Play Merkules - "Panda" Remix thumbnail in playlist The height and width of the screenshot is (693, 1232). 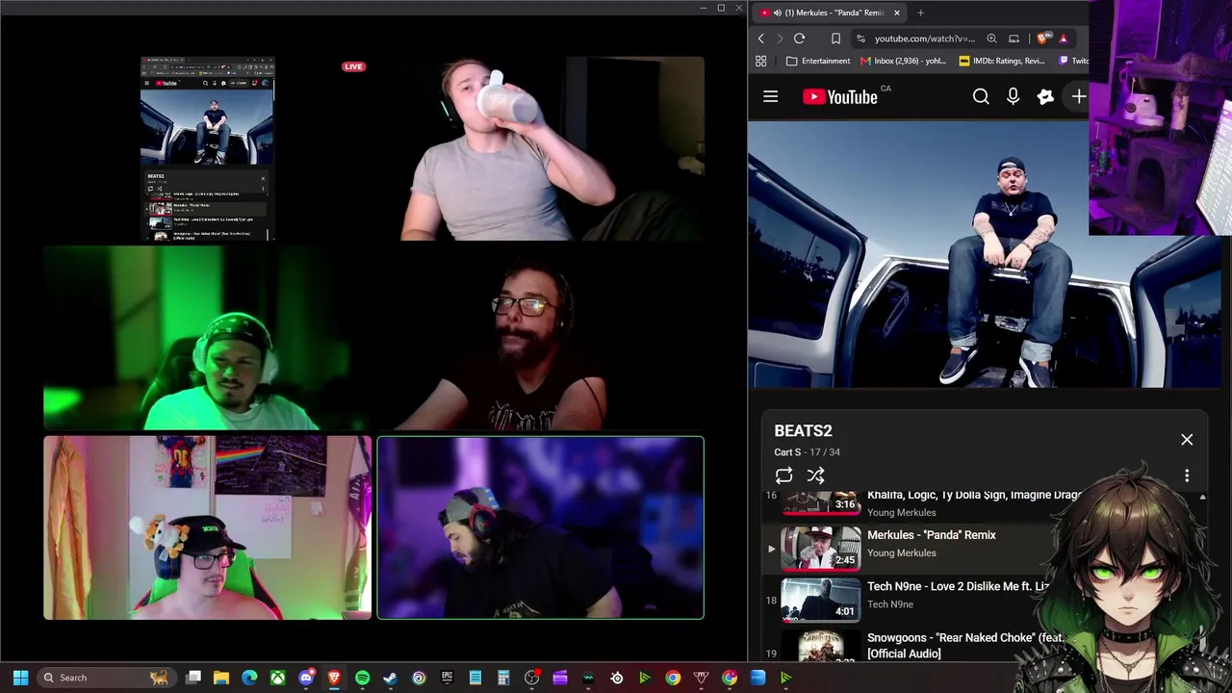(821, 549)
